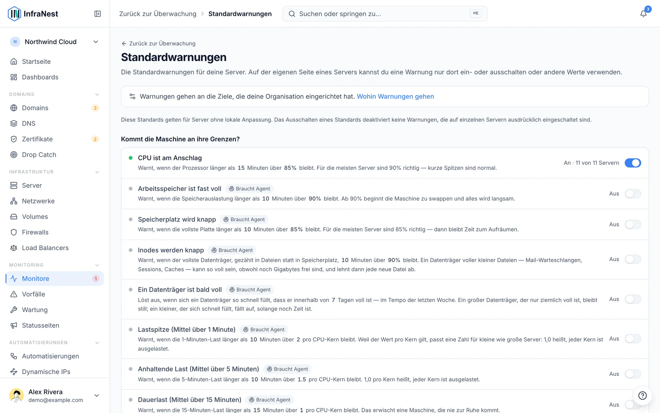Click the Drop Catch target icon
The image size is (660, 413).
[x=14, y=155]
